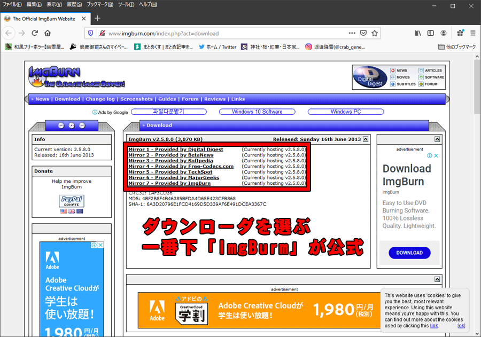This screenshot has width=481, height=337.
Task: Open Digital Digest NEWS icon link
Action: (x=399, y=70)
